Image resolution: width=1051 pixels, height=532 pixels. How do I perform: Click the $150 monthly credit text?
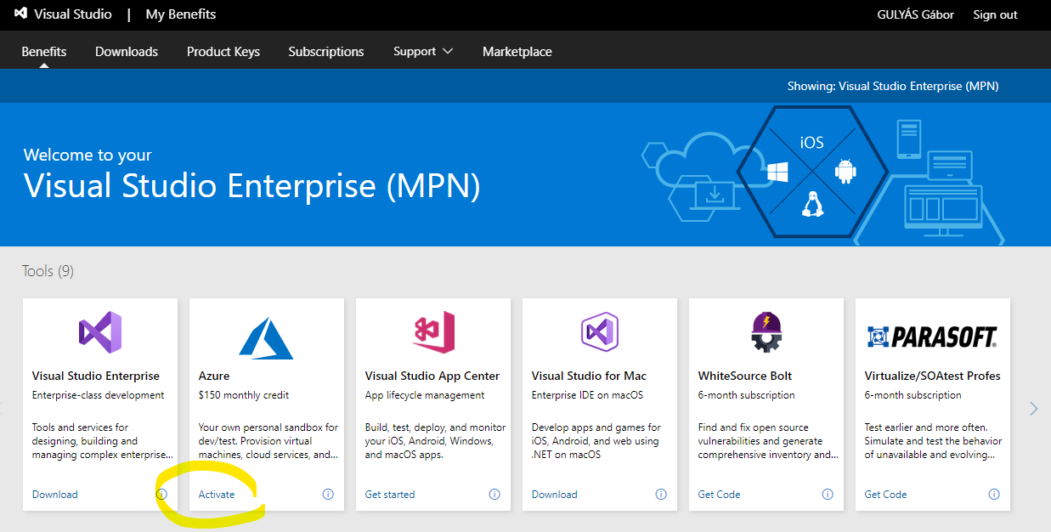(244, 395)
